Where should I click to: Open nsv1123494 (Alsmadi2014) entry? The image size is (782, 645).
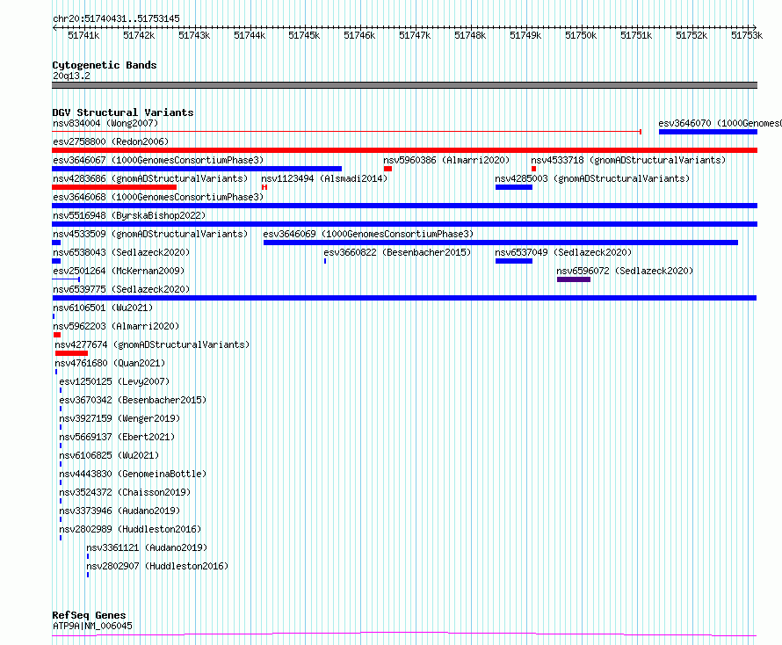(x=324, y=178)
